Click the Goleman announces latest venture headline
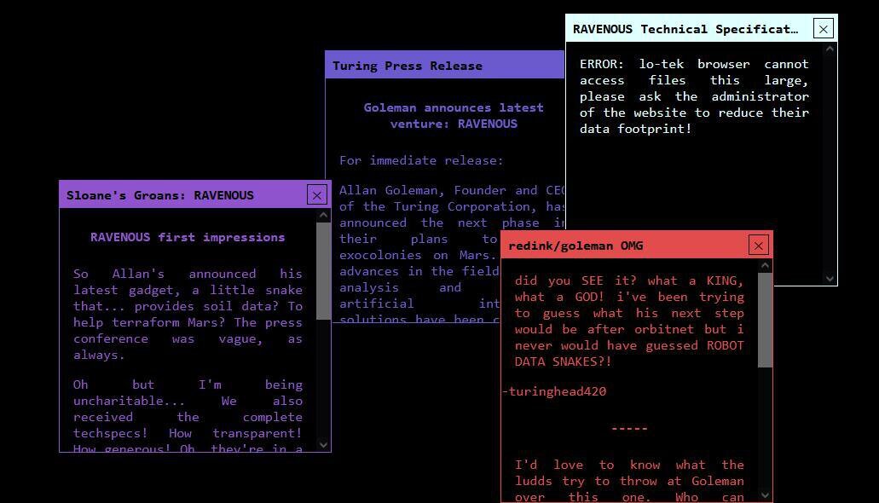Viewport: 879px width, 503px height. [454, 116]
